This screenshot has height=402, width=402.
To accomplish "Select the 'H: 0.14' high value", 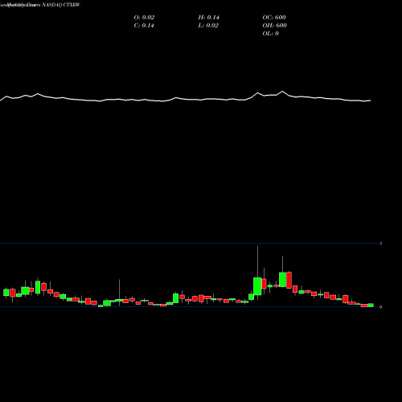I will pyautogui.click(x=209, y=18).
